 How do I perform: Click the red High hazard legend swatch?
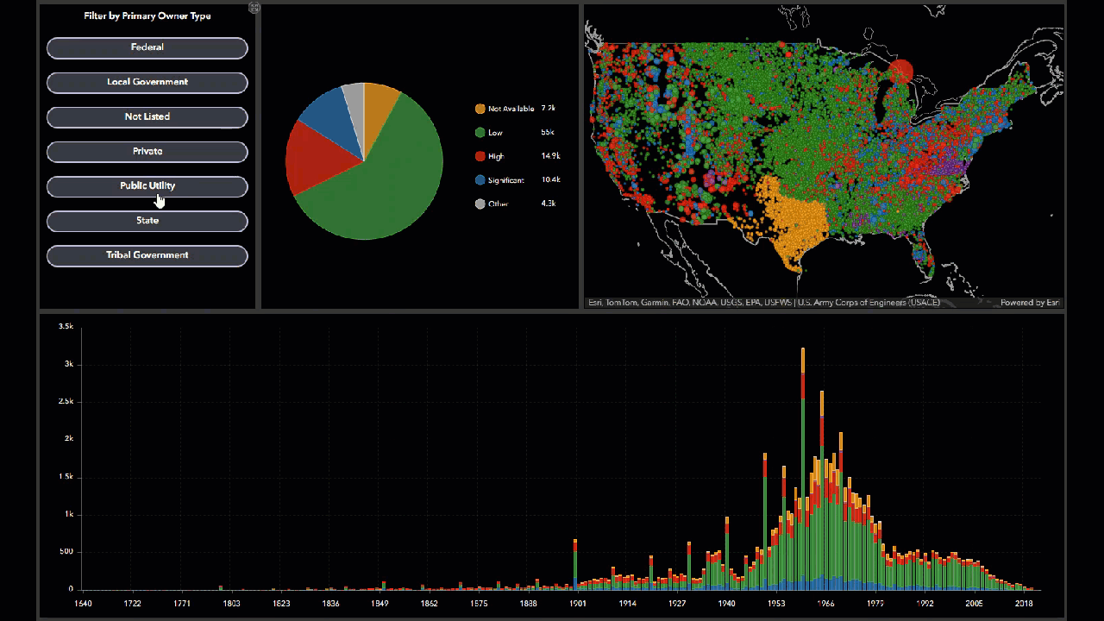tap(480, 156)
